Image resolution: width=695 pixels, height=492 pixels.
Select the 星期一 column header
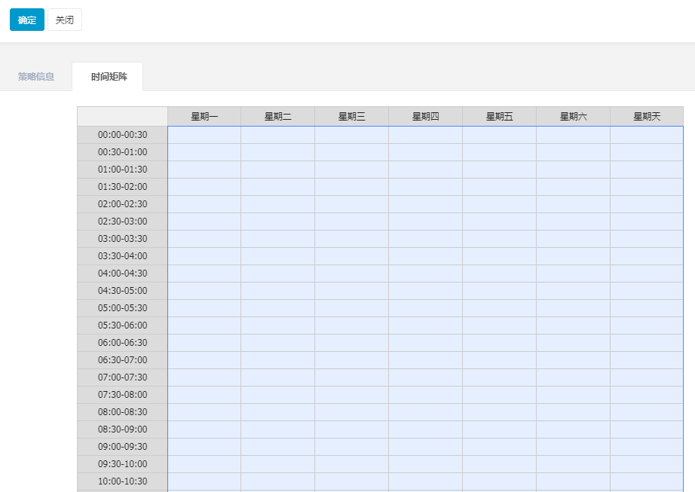click(x=204, y=117)
